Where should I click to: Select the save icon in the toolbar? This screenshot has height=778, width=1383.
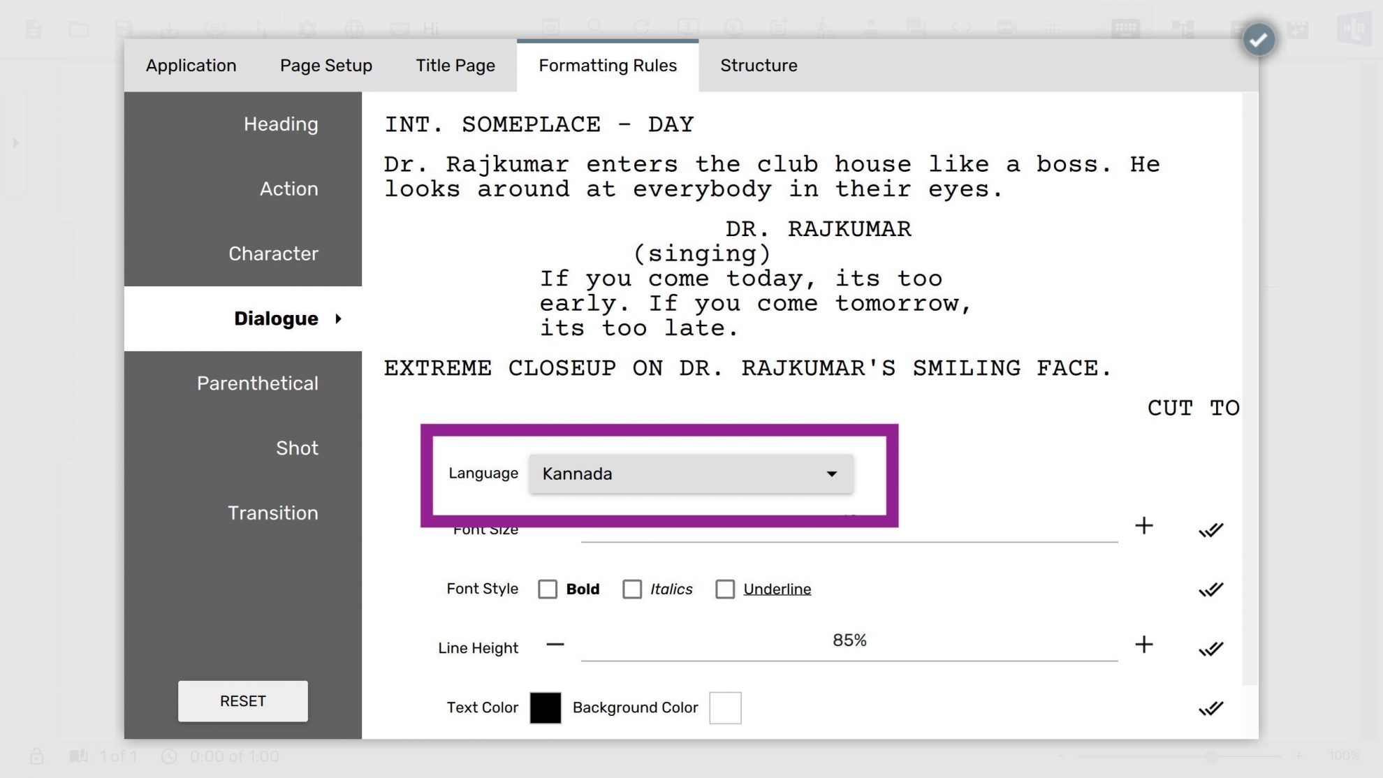(124, 28)
